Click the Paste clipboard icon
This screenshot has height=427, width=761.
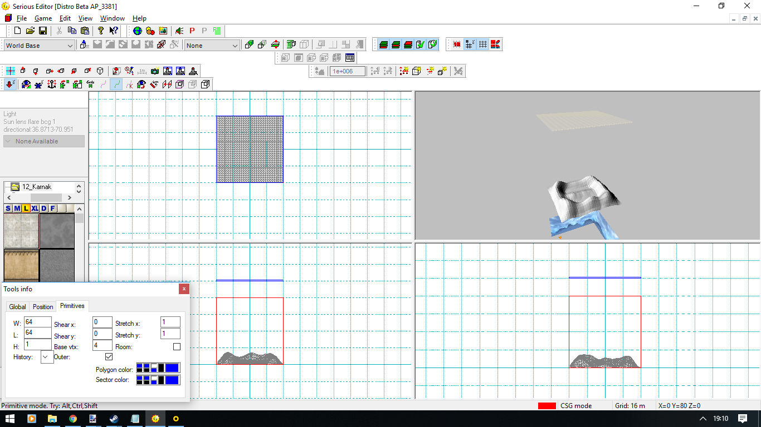pyautogui.click(x=85, y=31)
